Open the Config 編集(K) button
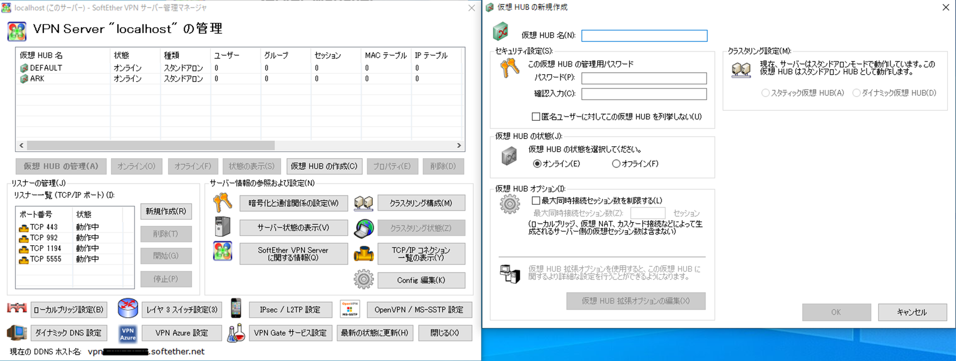The width and height of the screenshot is (956, 361). point(421,280)
